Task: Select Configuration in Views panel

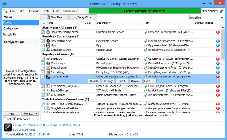Action: (20, 29)
